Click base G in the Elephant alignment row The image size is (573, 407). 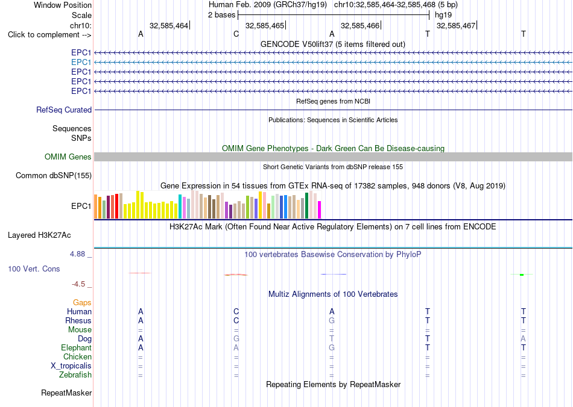(x=332, y=347)
